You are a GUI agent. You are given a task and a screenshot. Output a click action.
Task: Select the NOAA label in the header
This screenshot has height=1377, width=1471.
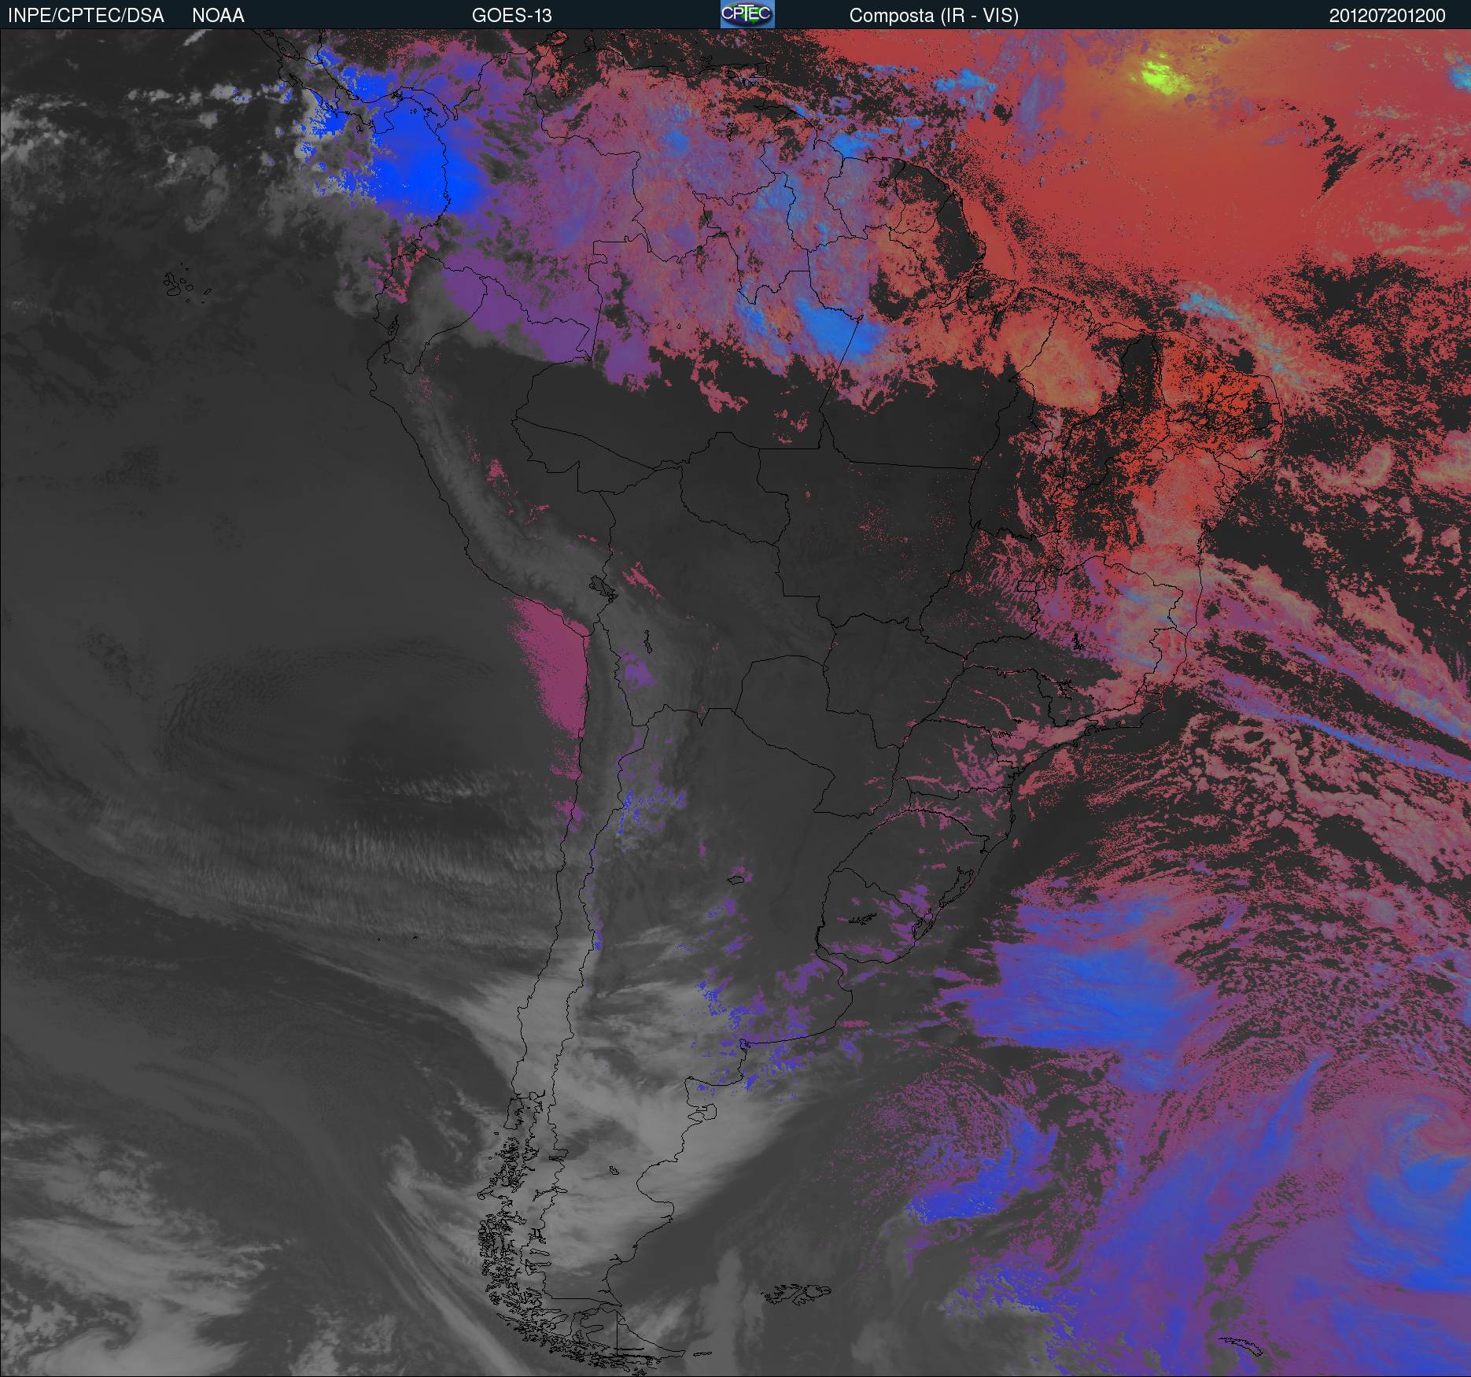click(x=218, y=16)
